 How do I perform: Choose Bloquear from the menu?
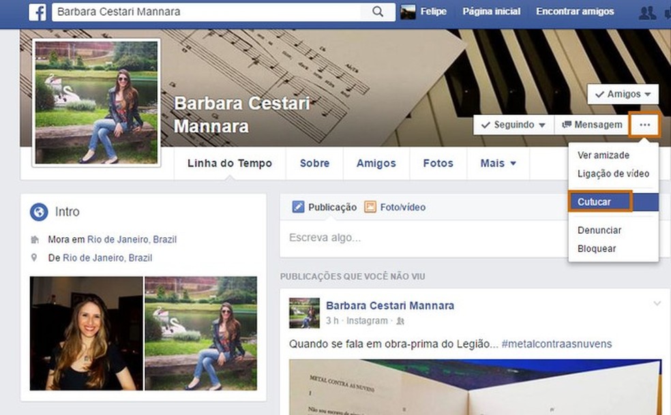tap(597, 249)
